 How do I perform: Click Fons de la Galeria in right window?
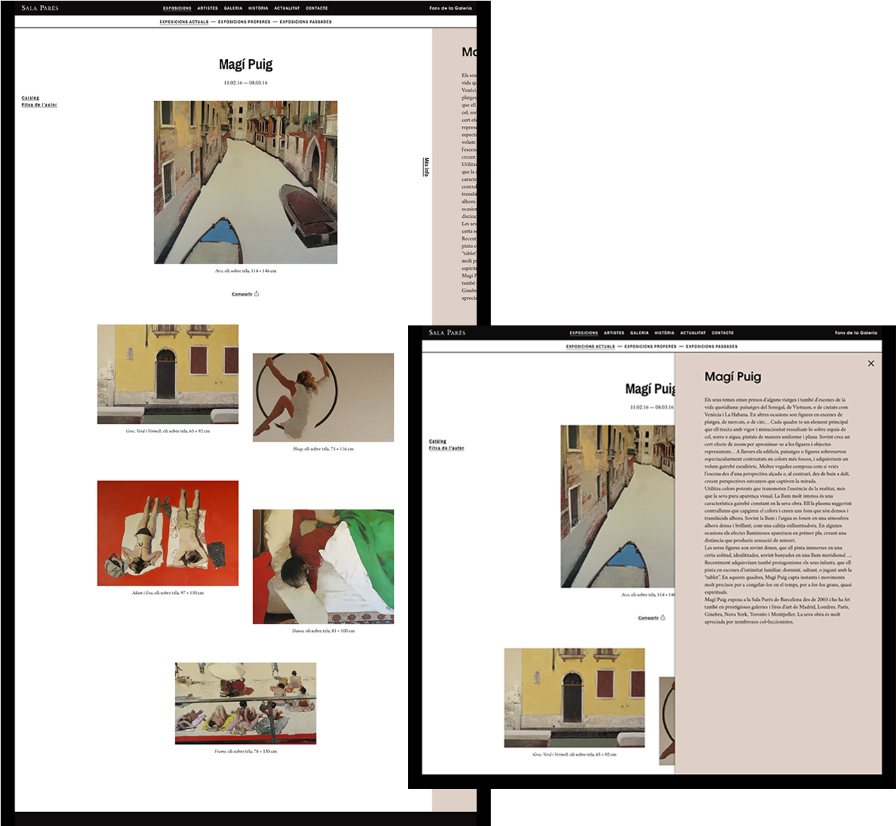click(856, 333)
